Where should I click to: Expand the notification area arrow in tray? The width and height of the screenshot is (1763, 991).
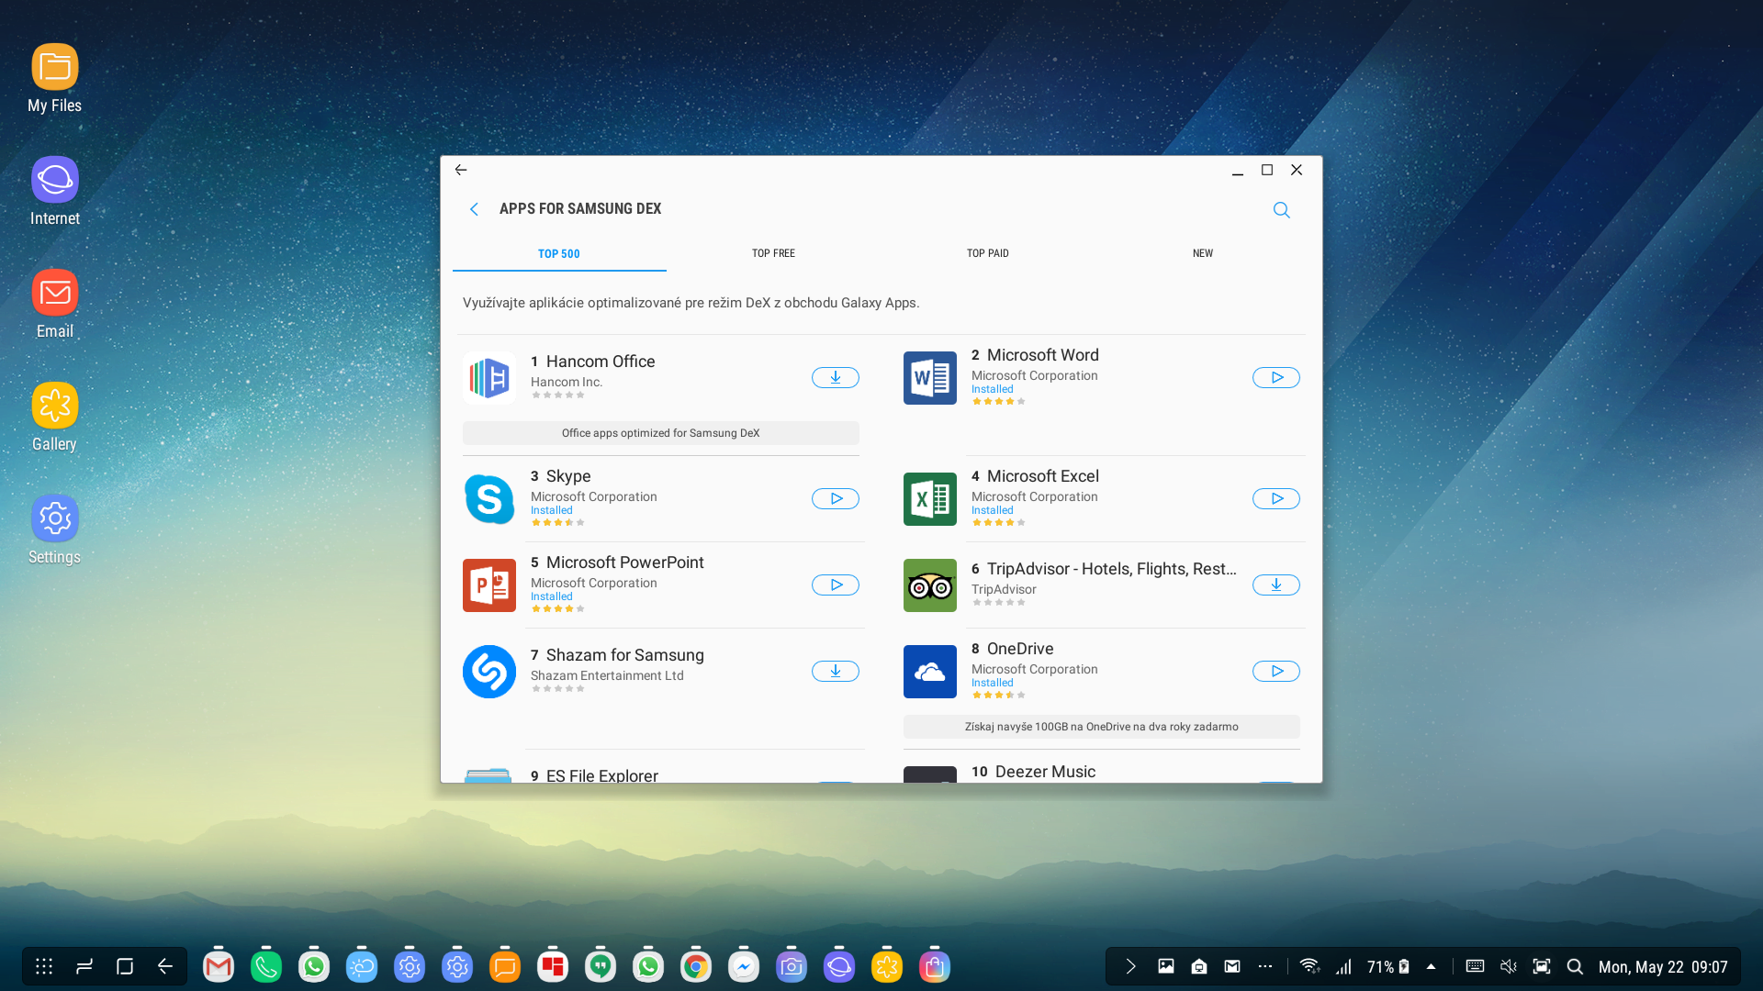pyautogui.click(x=1131, y=966)
